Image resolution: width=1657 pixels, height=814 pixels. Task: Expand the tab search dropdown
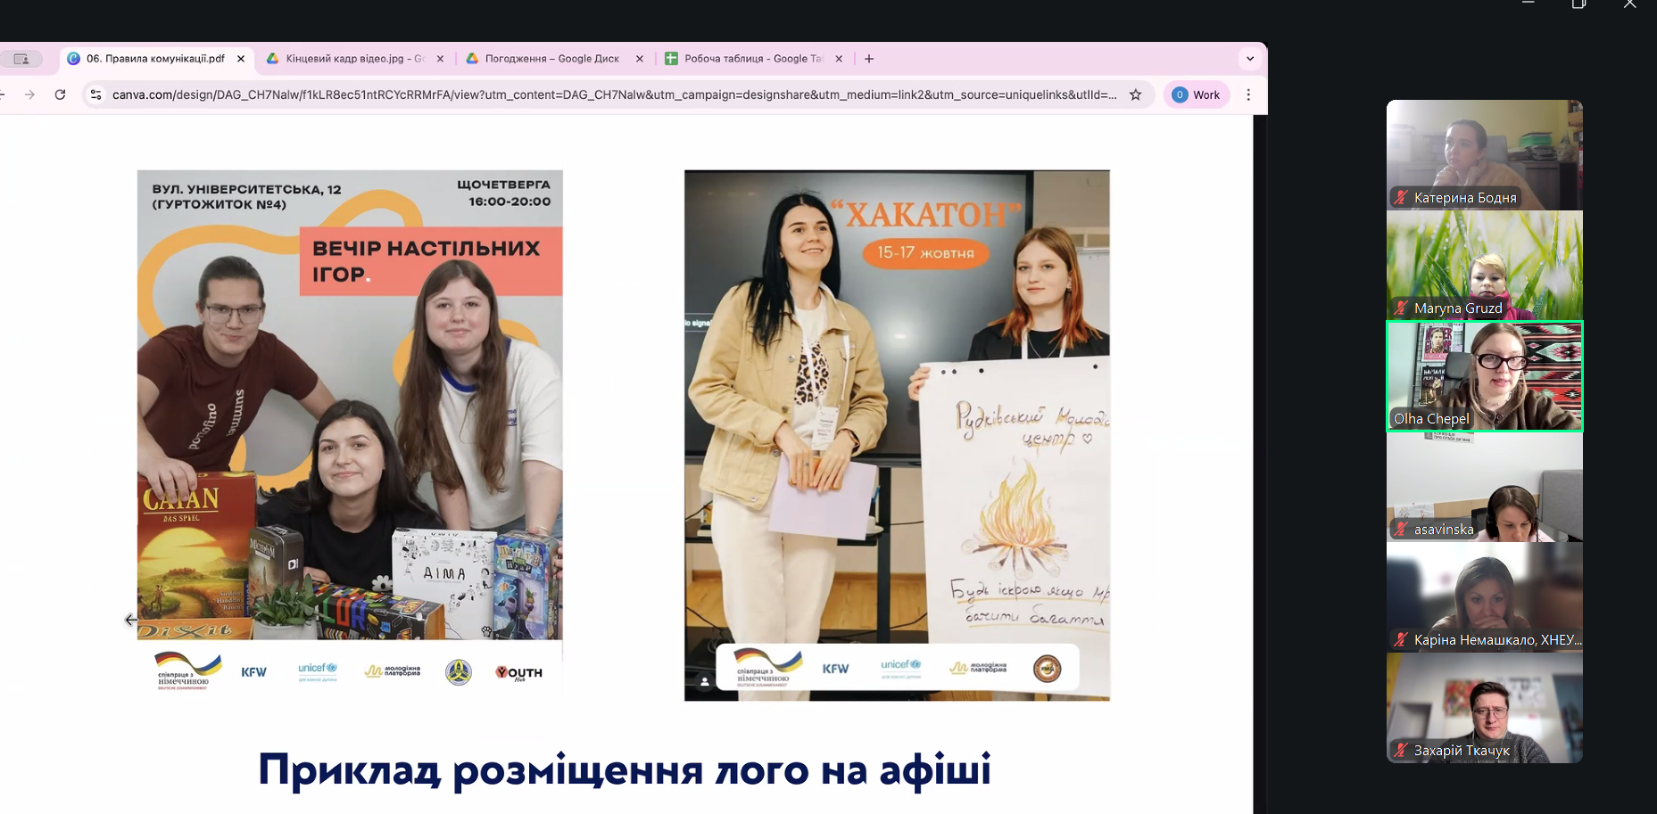point(1249,59)
